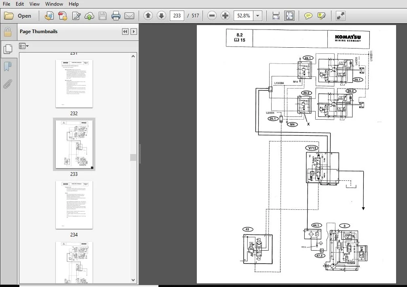The height and width of the screenshot is (287, 407).
Task: Click the create PDF icon
Action: [63, 16]
